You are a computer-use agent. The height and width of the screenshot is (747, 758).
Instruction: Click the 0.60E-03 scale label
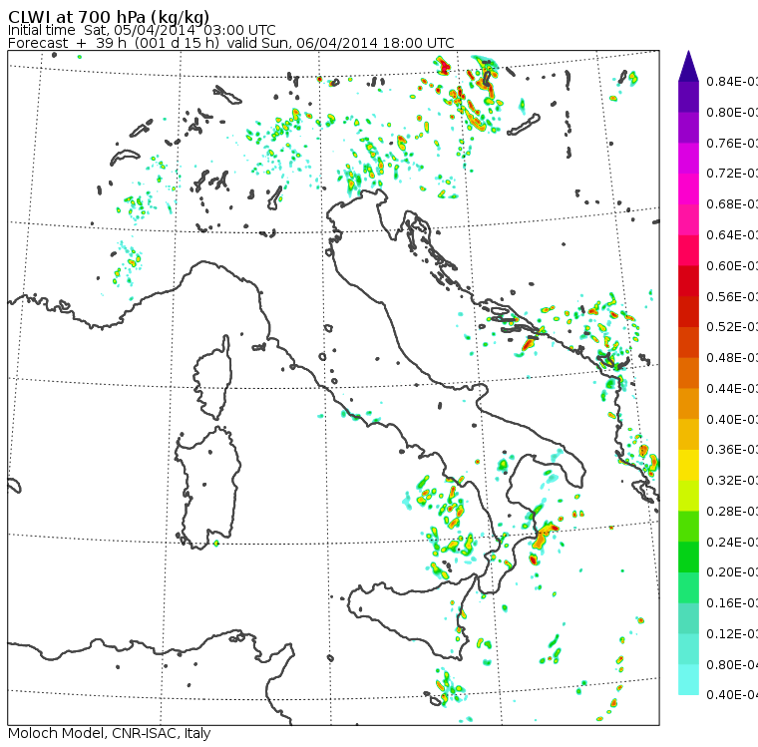coord(732,266)
